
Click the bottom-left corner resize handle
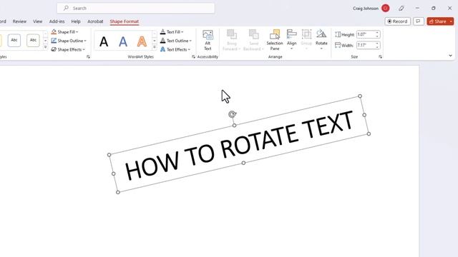coord(118,192)
